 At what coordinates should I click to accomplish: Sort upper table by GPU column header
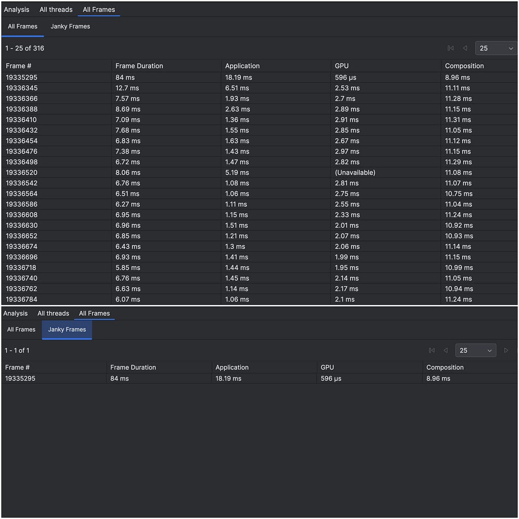coord(341,66)
